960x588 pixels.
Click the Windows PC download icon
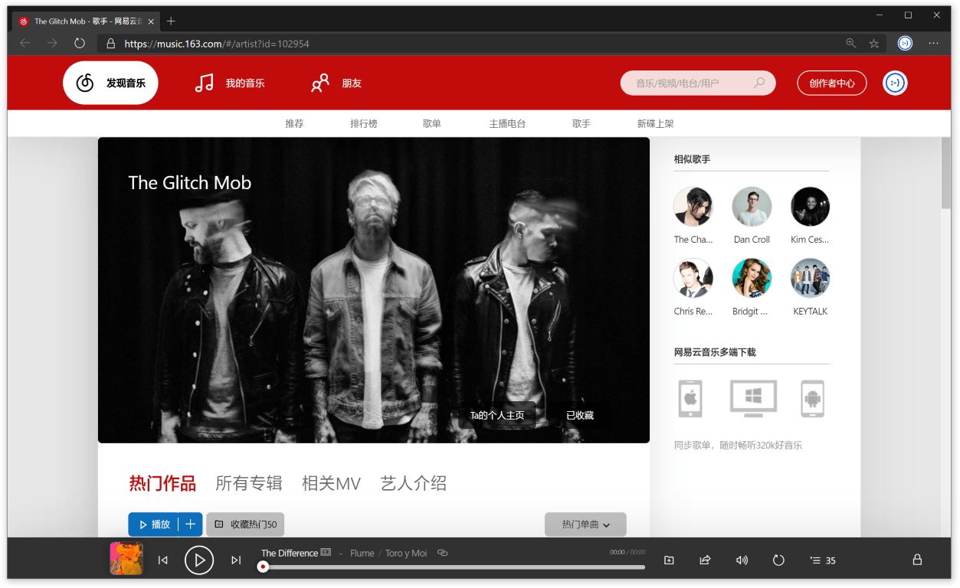[x=753, y=398]
